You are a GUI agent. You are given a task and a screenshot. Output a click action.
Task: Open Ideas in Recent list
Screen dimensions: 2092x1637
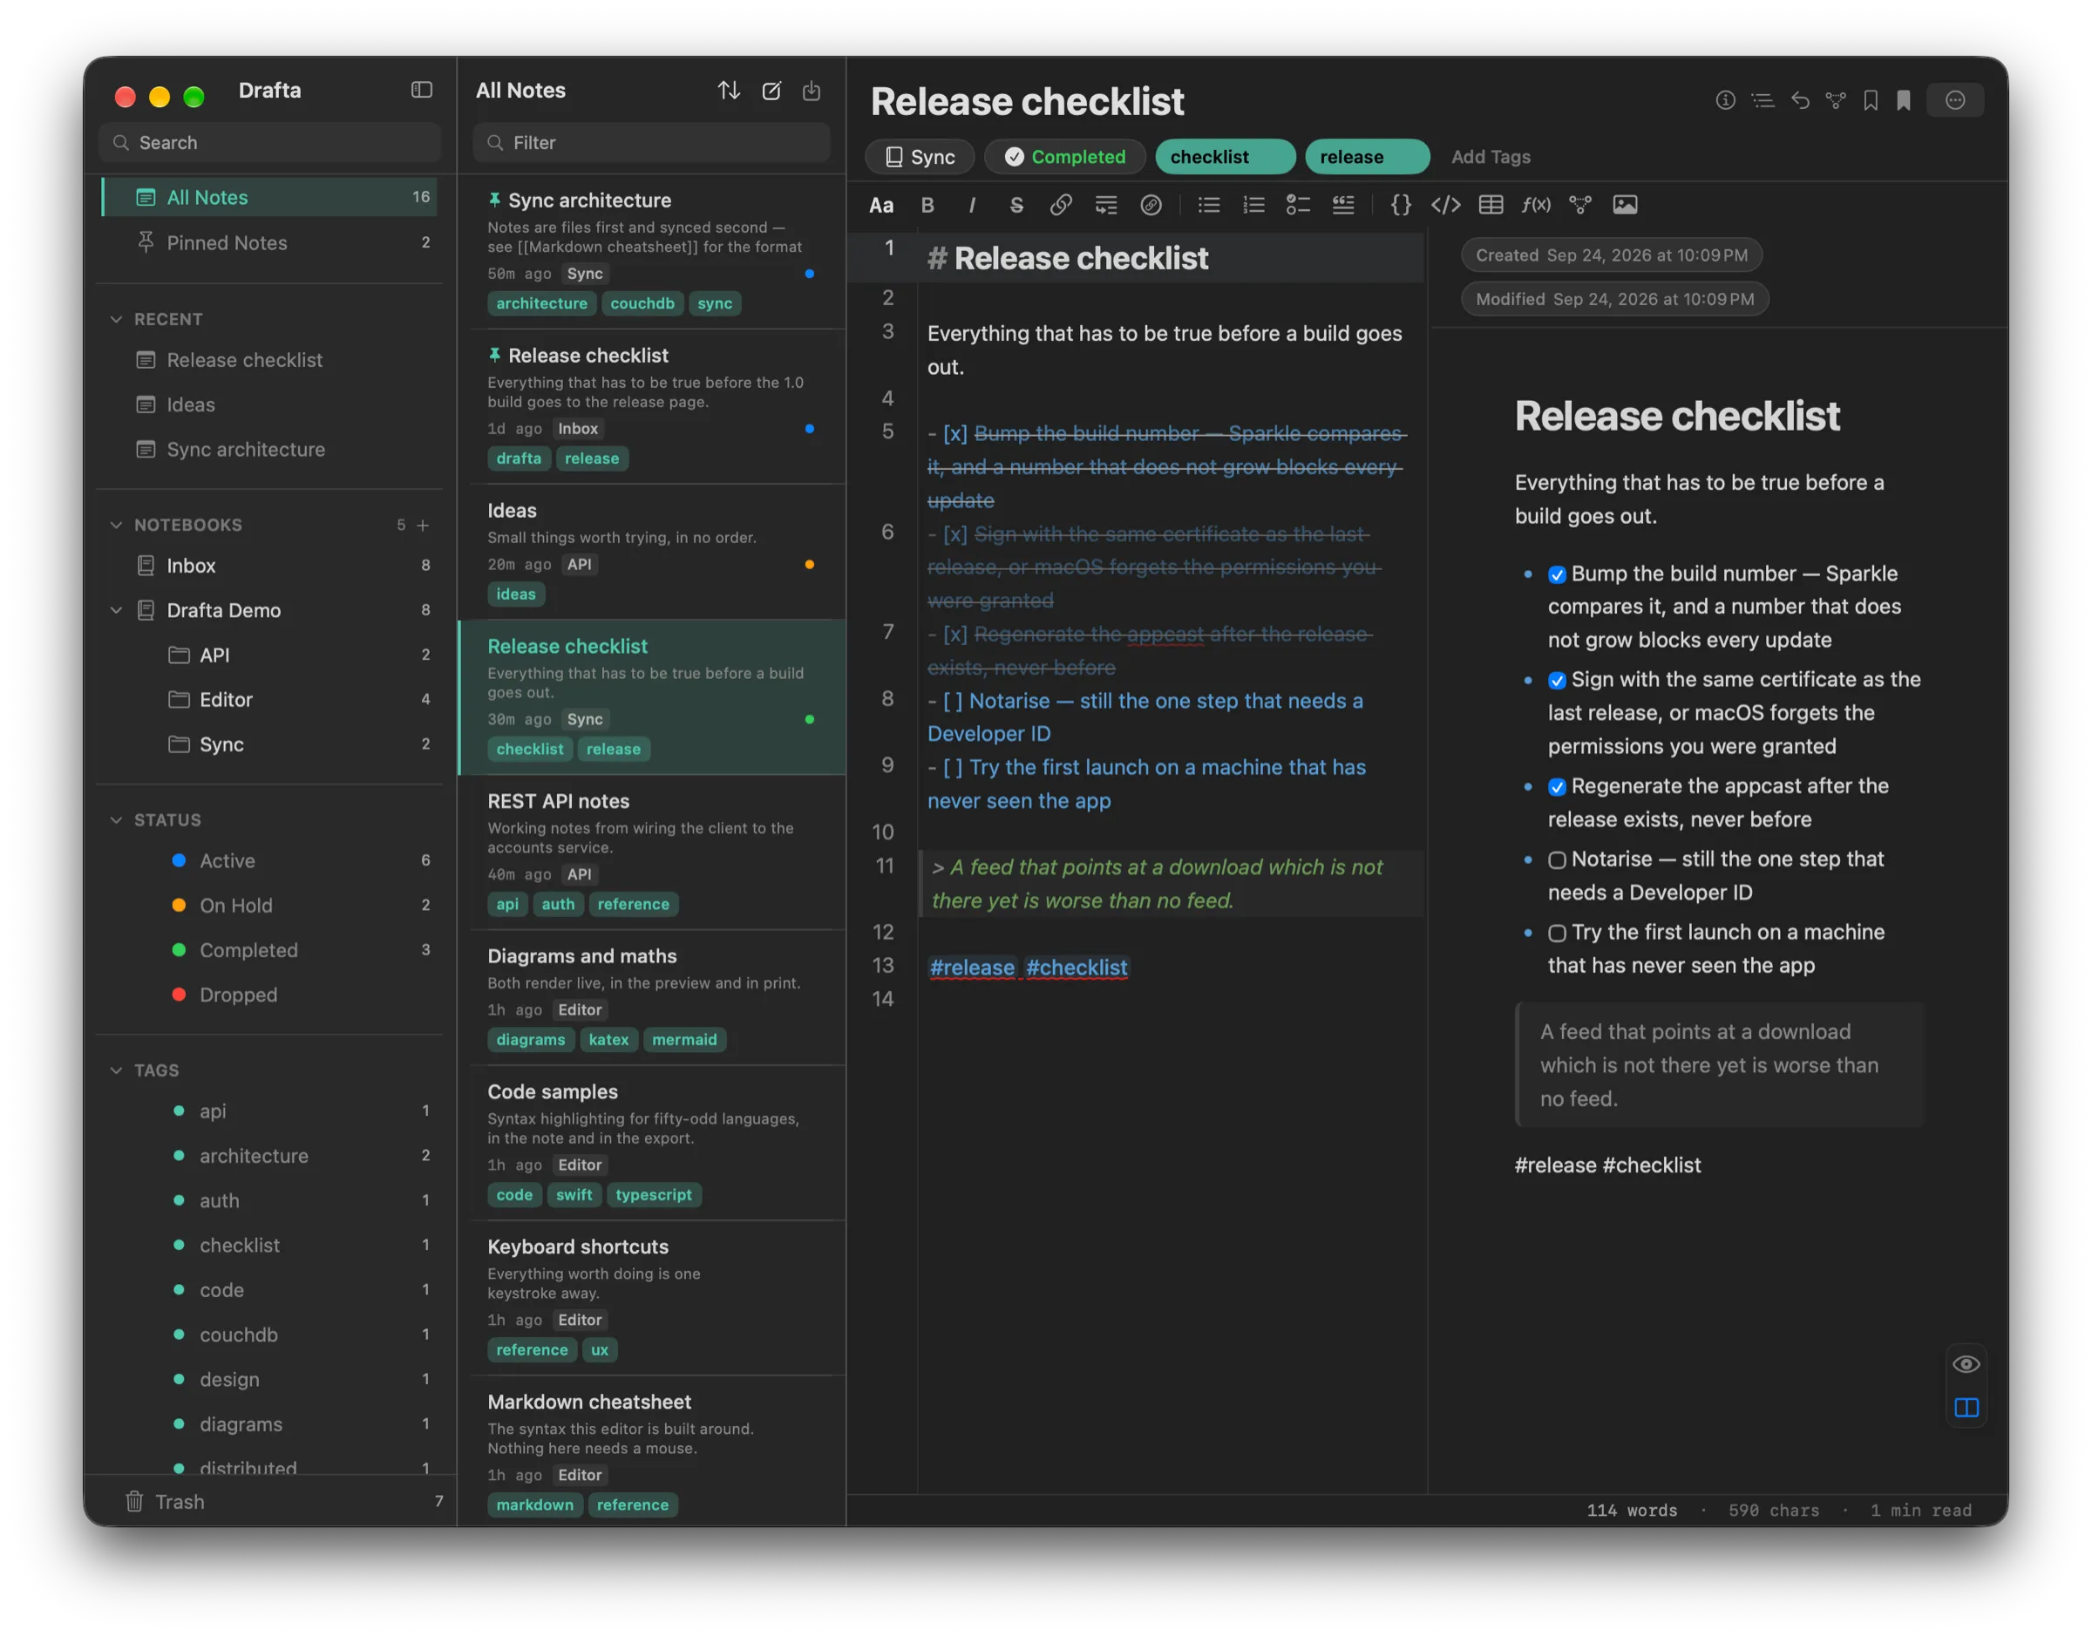(269, 404)
